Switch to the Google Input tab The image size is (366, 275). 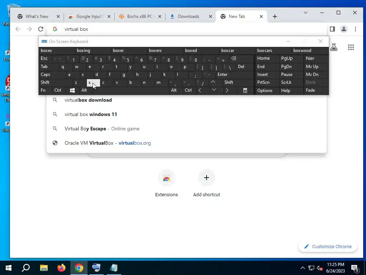coord(90,16)
